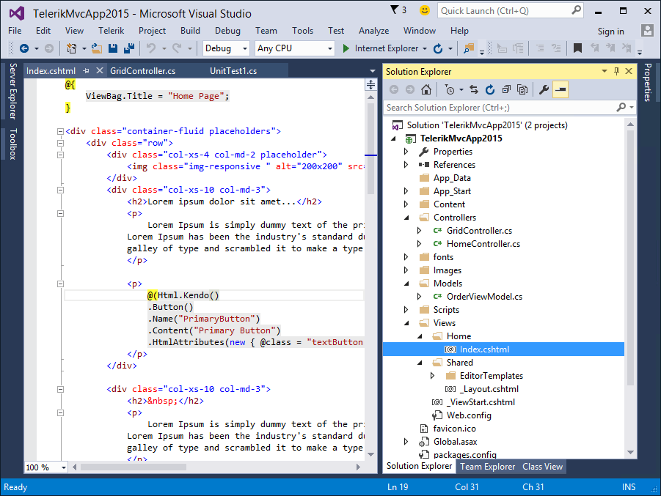Click Solution Explorer Refresh icon

490,89
